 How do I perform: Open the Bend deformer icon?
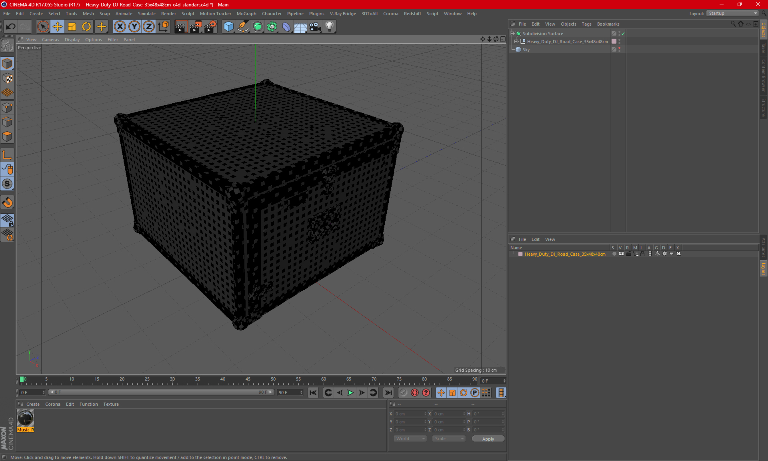286,27
